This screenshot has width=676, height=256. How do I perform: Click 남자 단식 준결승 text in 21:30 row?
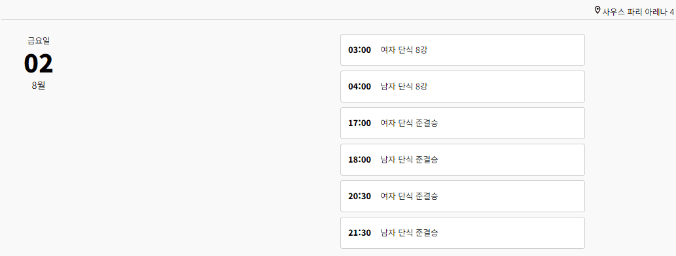[409, 232]
